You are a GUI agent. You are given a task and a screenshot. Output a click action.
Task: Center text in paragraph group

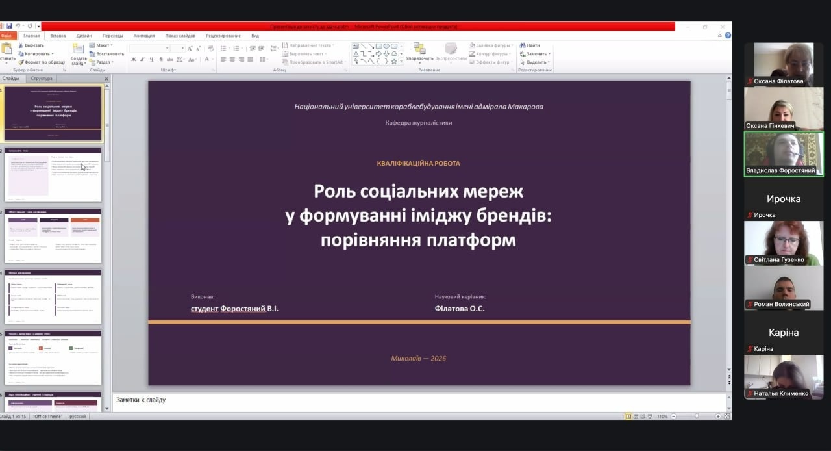[232, 59]
